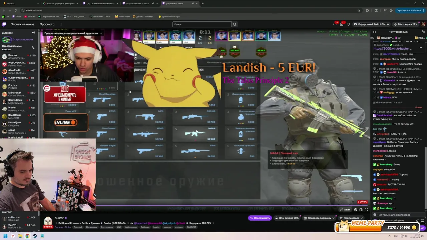
Task: Open the Twitch three-dot more menu
Action: pyautogui.click(x=61, y=24)
